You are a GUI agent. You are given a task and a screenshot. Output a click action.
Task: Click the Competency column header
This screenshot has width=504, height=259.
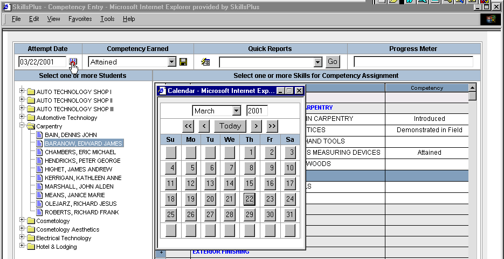coord(427,88)
